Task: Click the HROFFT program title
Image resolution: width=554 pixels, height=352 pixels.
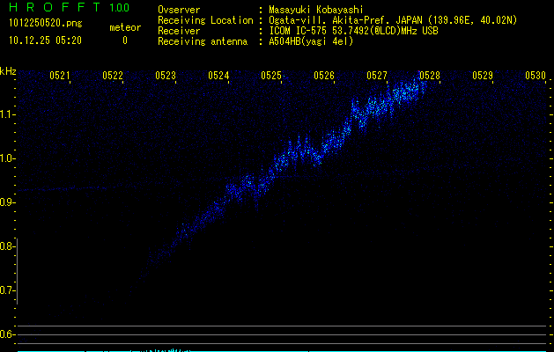Action: [55, 7]
